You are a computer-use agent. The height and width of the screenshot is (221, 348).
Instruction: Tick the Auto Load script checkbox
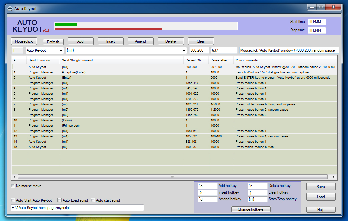click(x=59, y=200)
